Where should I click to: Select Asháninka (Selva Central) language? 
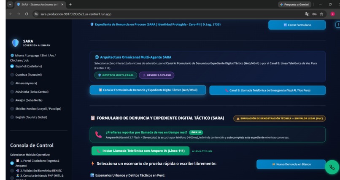29,91
